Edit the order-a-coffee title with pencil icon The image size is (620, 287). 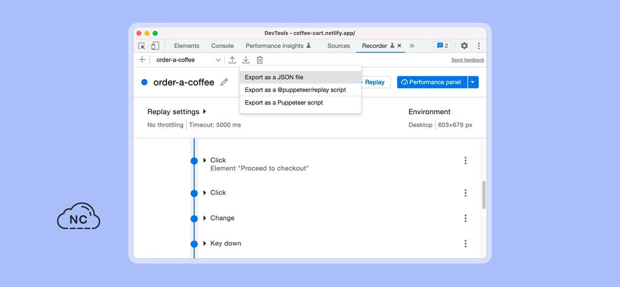point(224,82)
